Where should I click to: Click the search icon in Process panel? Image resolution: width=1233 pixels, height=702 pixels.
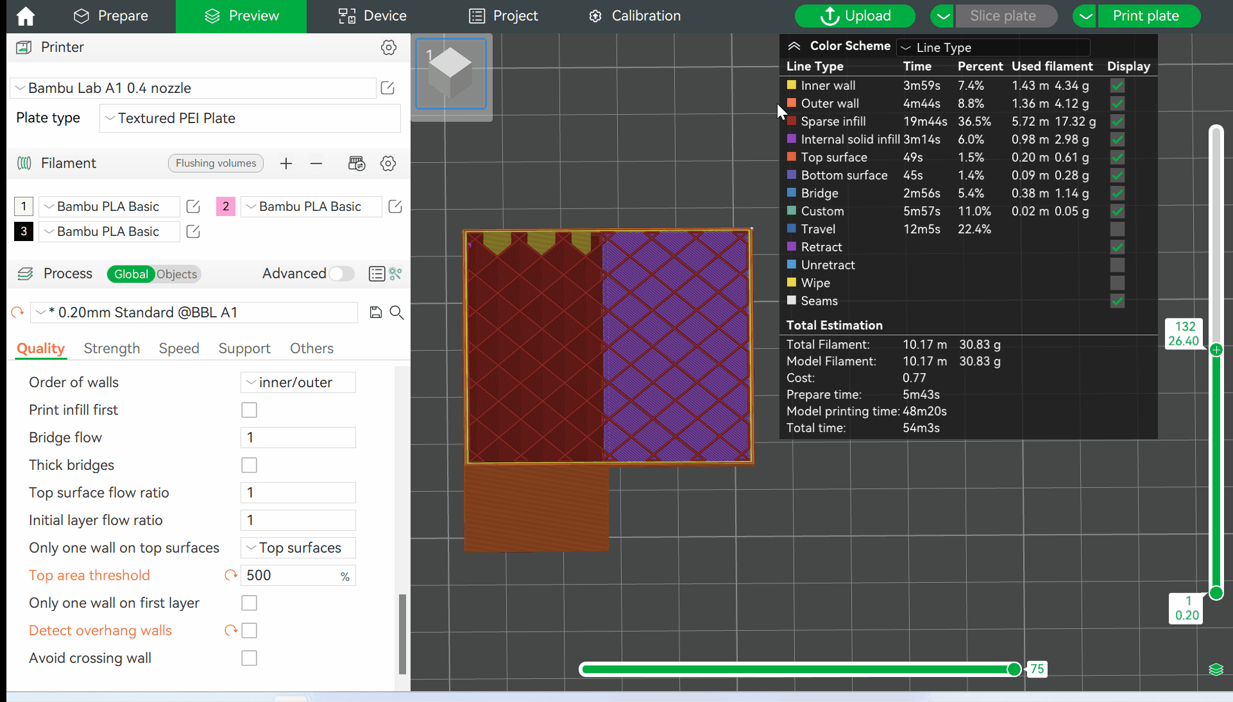pos(395,312)
